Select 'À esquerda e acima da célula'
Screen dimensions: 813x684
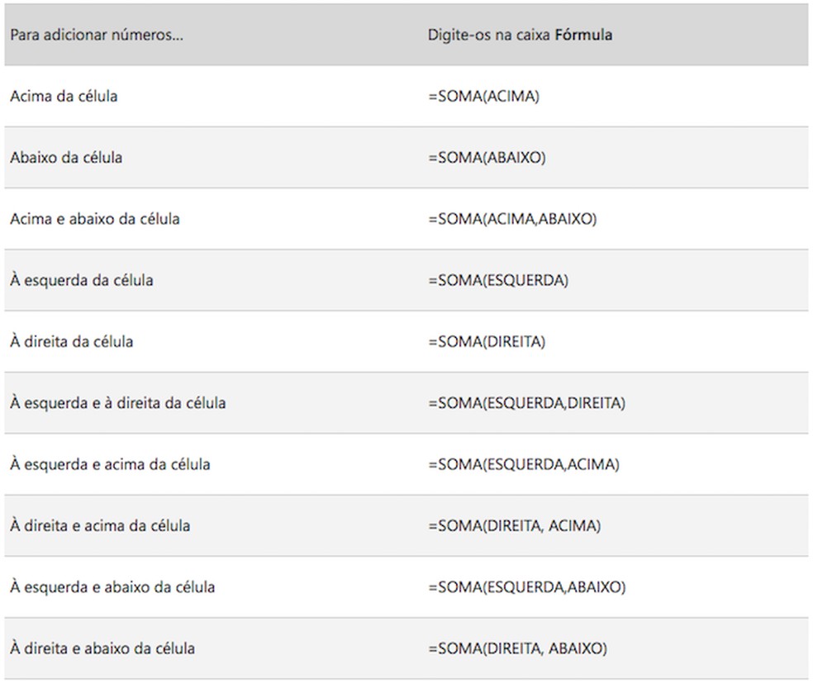[x=110, y=464]
